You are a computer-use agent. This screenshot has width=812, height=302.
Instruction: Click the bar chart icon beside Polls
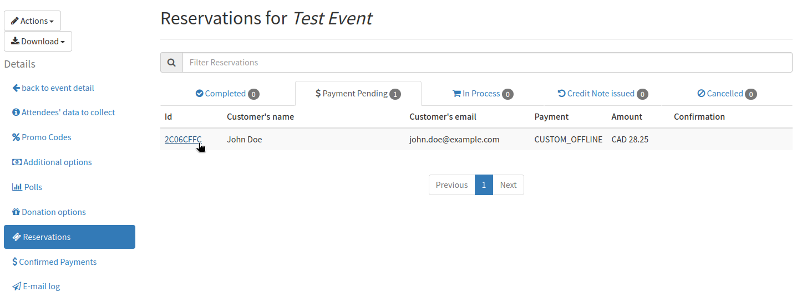coord(17,187)
